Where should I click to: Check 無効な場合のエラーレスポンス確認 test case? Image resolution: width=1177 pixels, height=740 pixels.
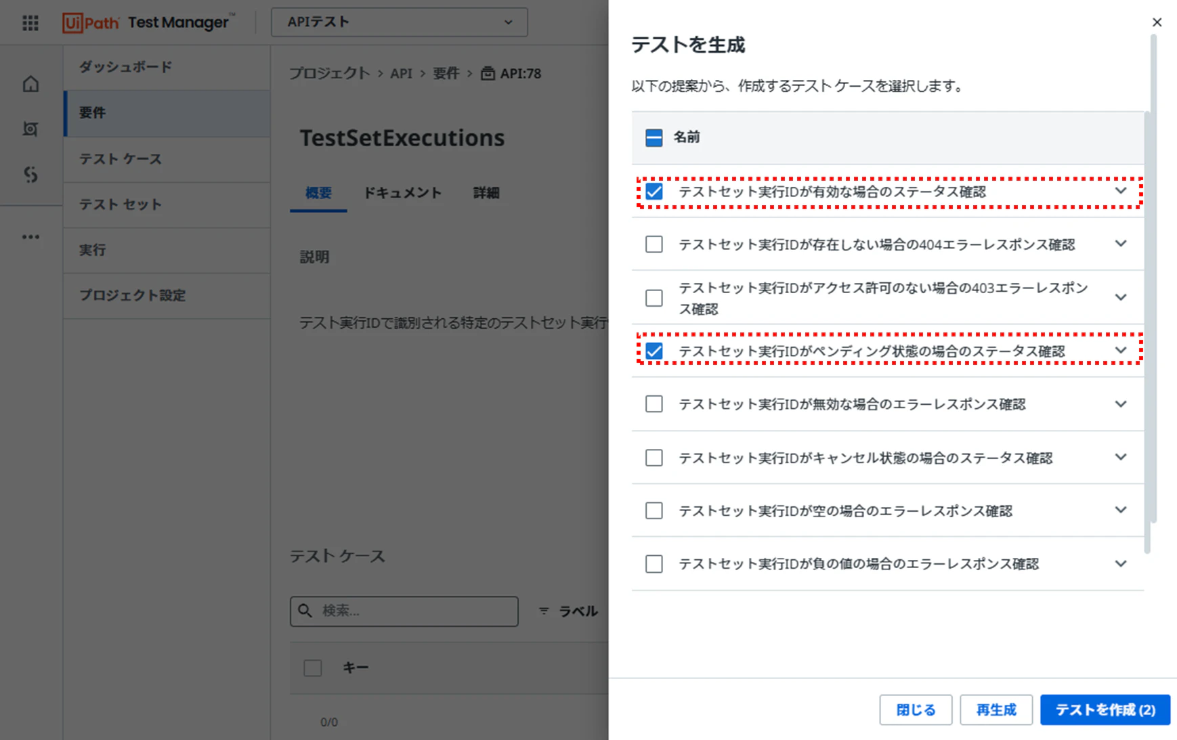click(x=654, y=404)
